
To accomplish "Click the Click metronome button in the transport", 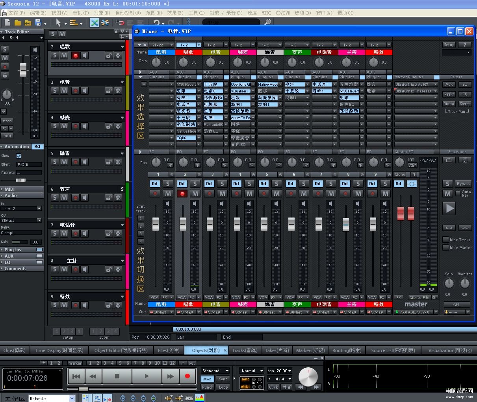I will click(273, 387).
